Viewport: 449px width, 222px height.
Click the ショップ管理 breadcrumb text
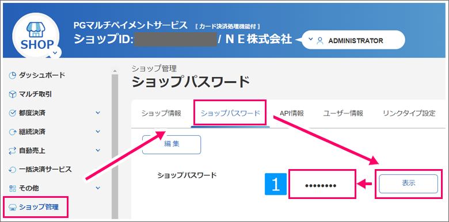click(154, 68)
